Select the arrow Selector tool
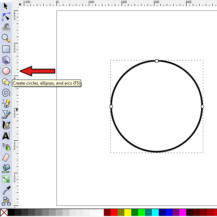The image size is (217, 217). (x=6, y=6)
